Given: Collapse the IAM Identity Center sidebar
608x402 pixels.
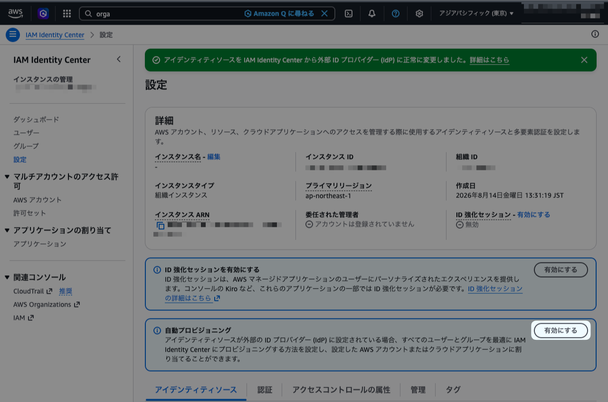Looking at the screenshot, I should point(119,59).
